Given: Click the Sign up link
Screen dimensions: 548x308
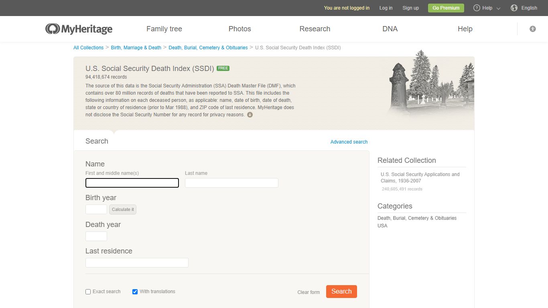Looking at the screenshot, I should coord(410,8).
